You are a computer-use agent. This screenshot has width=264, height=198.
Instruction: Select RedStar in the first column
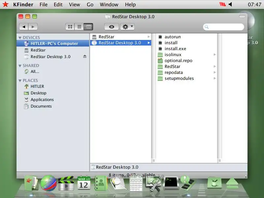point(120,37)
